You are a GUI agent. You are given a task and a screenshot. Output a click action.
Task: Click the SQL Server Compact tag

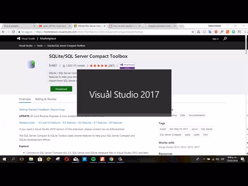pyautogui.click(x=170, y=135)
